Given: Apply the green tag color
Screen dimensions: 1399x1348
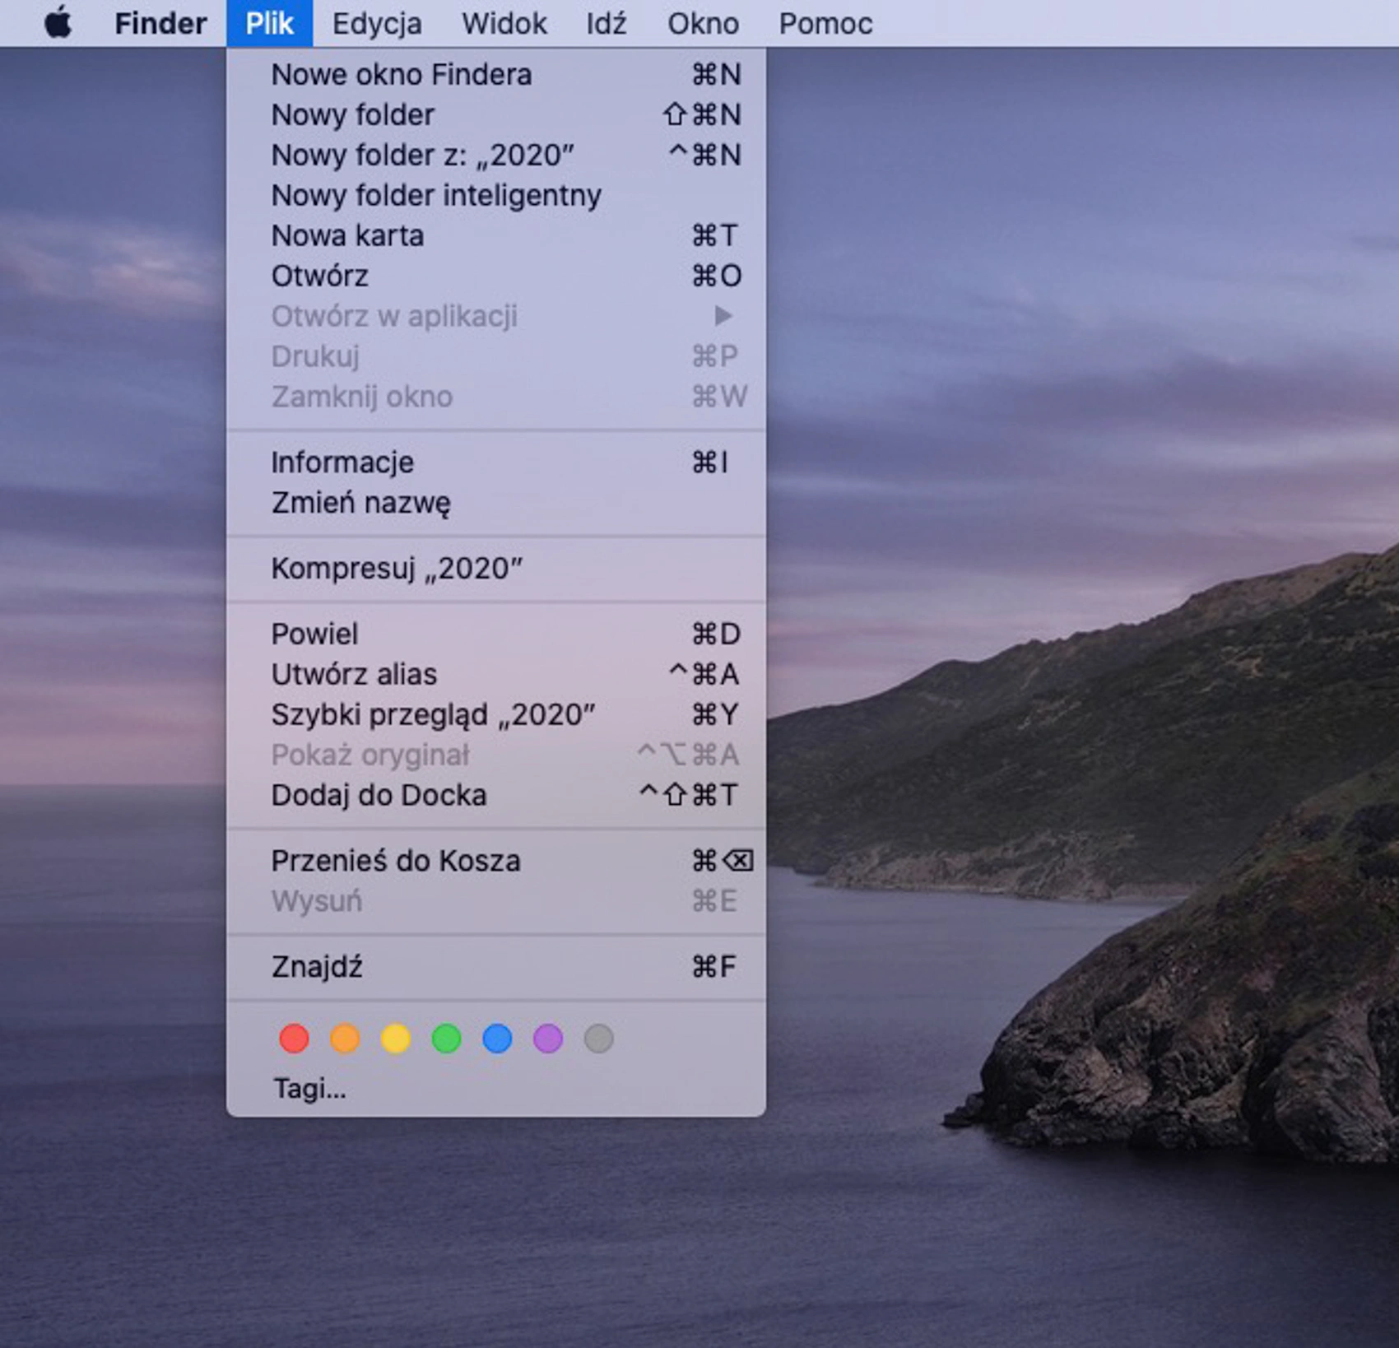Looking at the screenshot, I should tap(446, 1039).
